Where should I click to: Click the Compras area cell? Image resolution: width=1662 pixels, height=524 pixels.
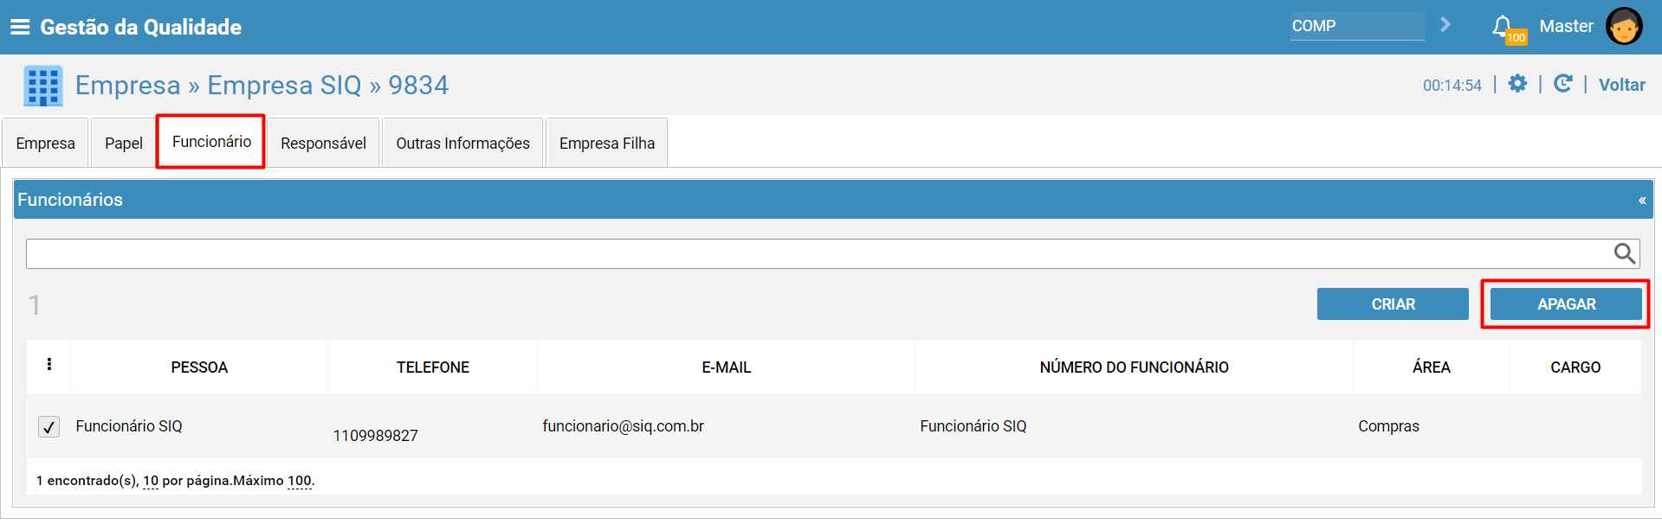pyautogui.click(x=1388, y=426)
